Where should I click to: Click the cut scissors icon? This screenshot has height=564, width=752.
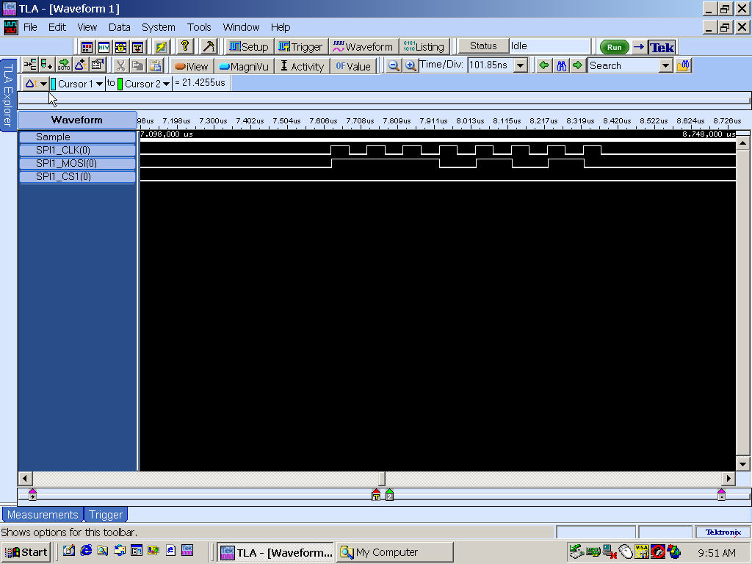121,65
